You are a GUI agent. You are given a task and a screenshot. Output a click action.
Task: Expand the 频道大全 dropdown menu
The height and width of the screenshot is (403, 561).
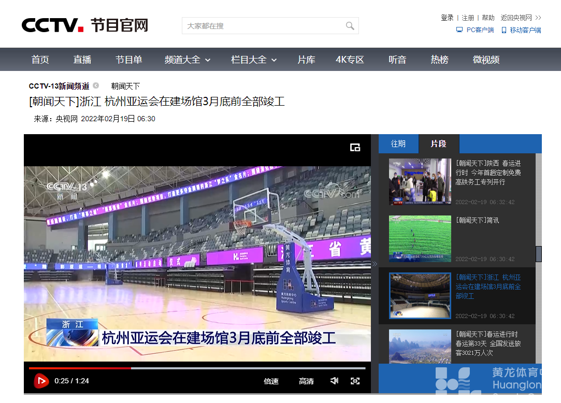(188, 59)
